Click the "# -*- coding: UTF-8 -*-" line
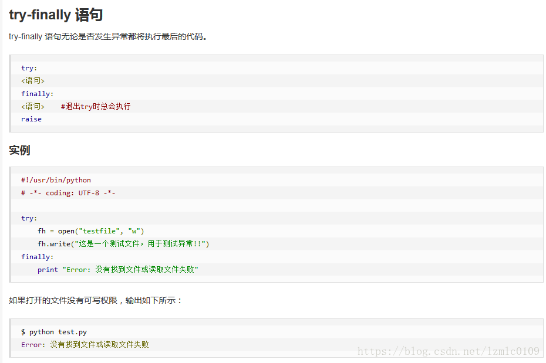 point(68,193)
